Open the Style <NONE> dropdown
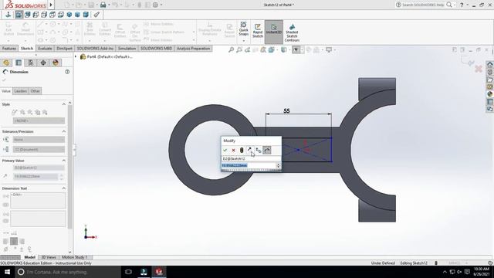The height and width of the screenshot is (278, 494). click(x=39, y=120)
